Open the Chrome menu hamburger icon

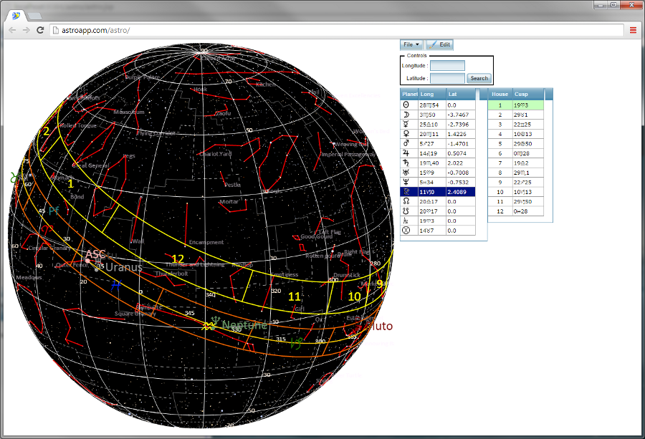pyautogui.click(x=634, y=30)
